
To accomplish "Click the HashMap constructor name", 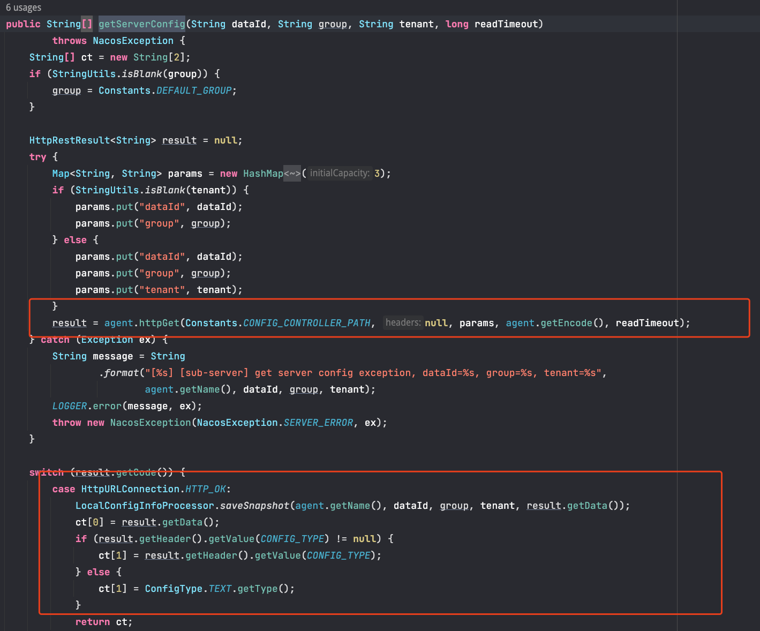I will coord(263,174).
